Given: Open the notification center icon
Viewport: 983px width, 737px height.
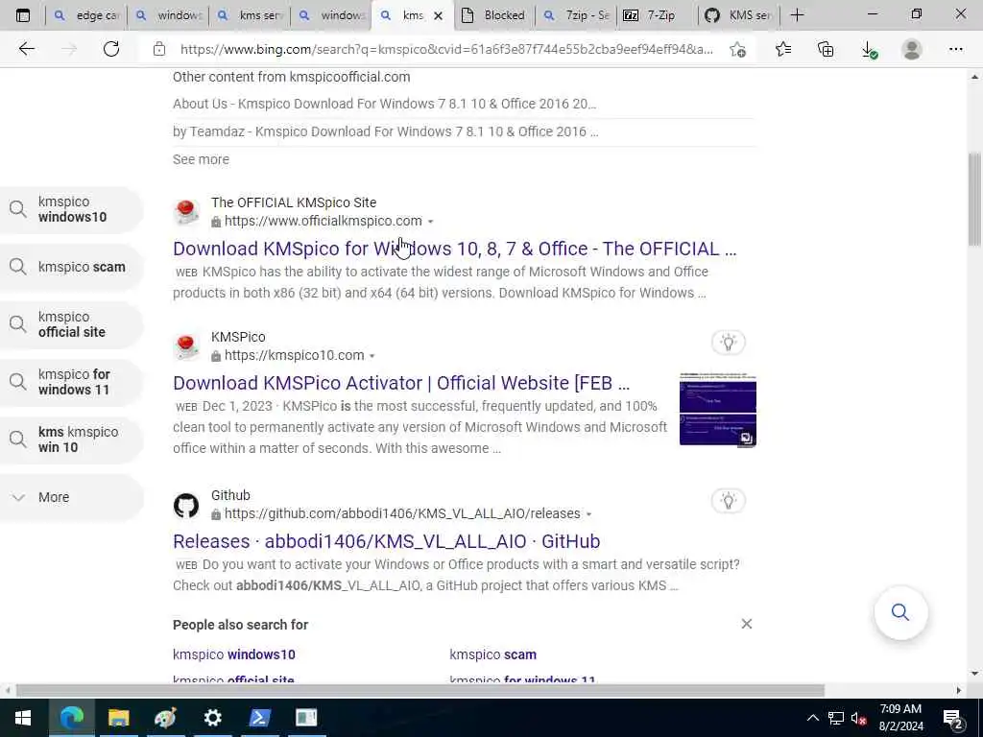Looking at the screenshot, I should [953, 719].
